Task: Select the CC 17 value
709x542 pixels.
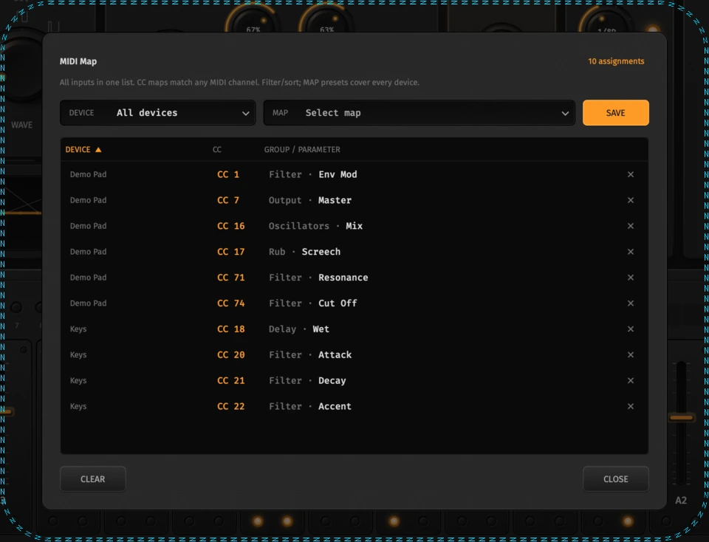Action: (230, 252)
